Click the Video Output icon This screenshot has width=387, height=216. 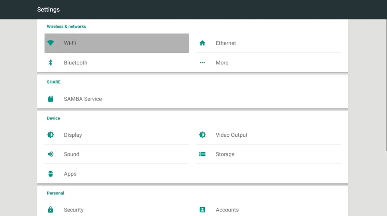pos(202,135)
